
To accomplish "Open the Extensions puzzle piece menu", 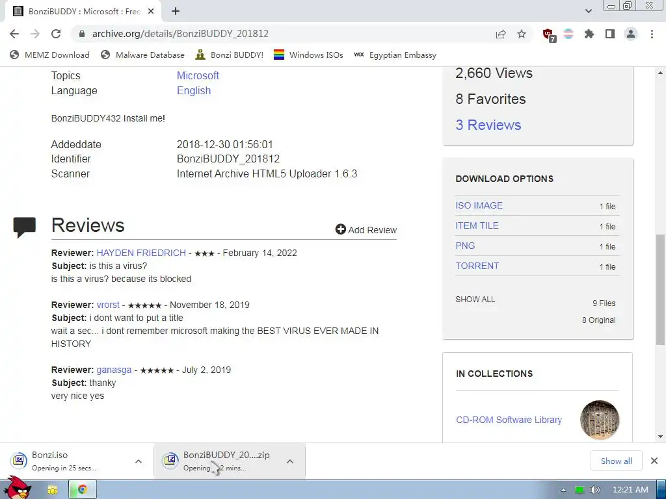I will pyautogui.click(x=589, y=34).
